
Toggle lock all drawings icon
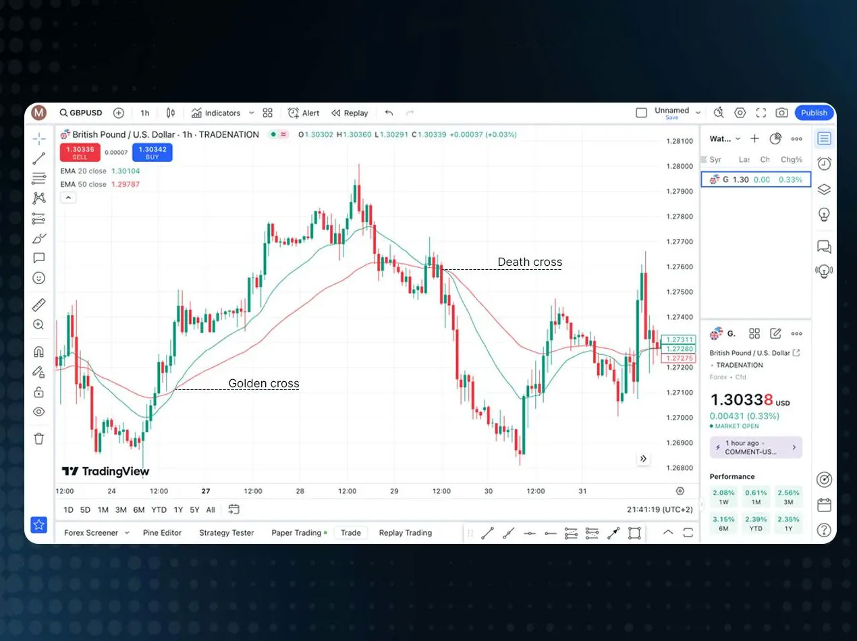pyautogui.click(x=39, y=392)
